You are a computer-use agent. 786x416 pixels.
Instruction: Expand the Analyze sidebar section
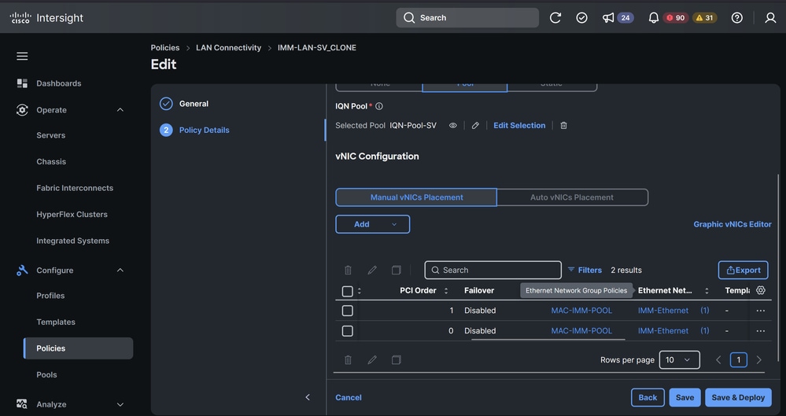(x=120, y=404)
